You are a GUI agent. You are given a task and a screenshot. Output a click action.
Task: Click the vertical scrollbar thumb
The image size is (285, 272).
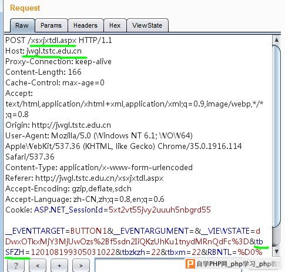click(277, 136)
